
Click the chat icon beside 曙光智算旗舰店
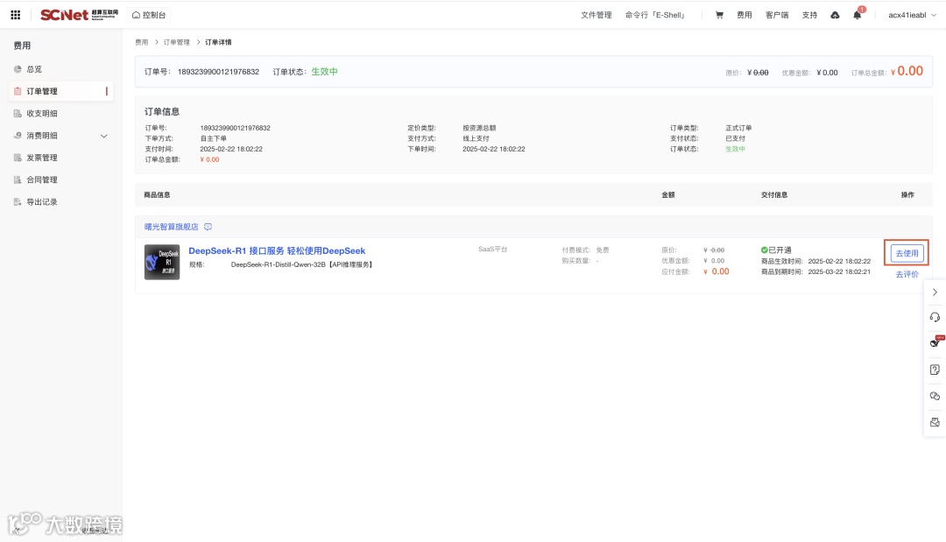click(208, 227)
